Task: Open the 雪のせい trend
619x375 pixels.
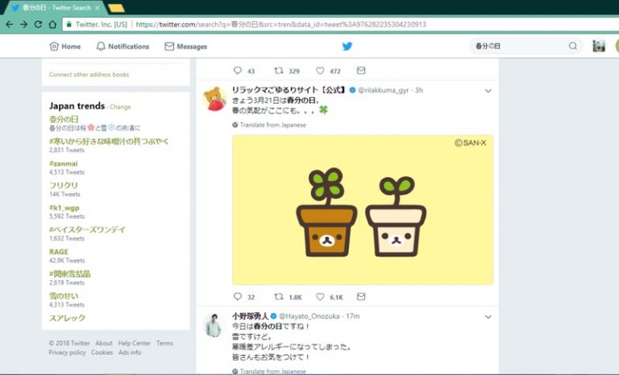Action: pos(64,296)
